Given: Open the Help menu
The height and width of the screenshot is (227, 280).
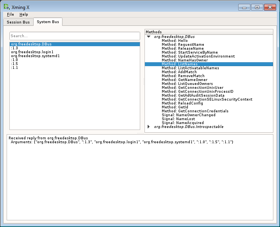Looking at the screenshot, I should [23, 14].
